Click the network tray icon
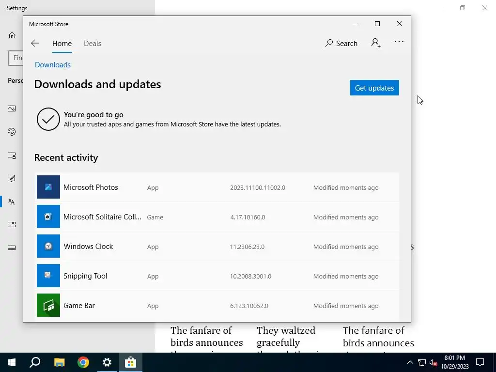496x372 pixels. tap(422, 362)
